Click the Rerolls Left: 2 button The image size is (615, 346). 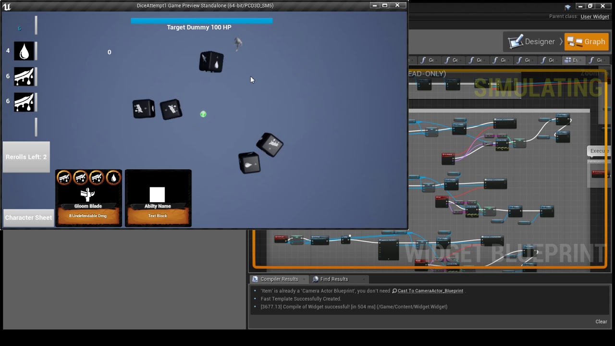pyautogui.click(x=26, y=157)
